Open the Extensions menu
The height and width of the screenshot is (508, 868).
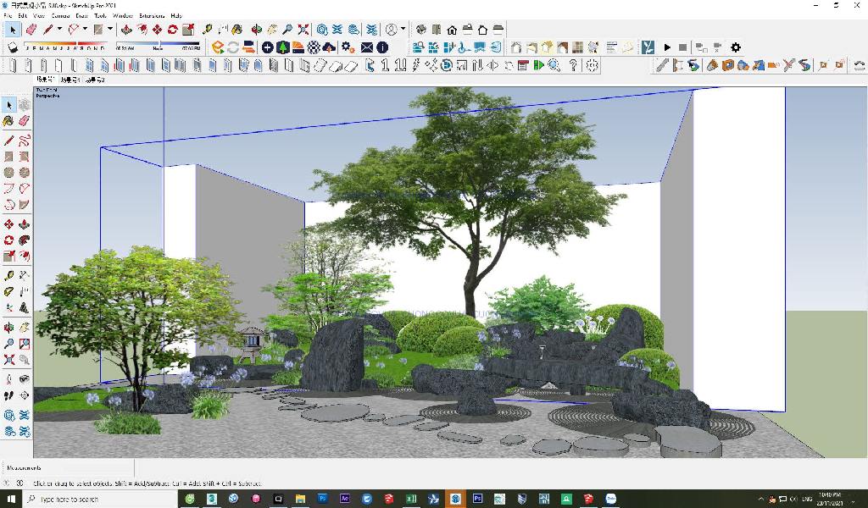click(152, 15)
